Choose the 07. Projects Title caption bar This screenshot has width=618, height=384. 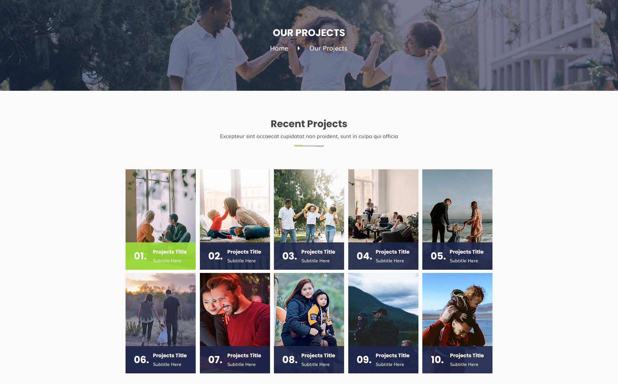coord(235,360)
